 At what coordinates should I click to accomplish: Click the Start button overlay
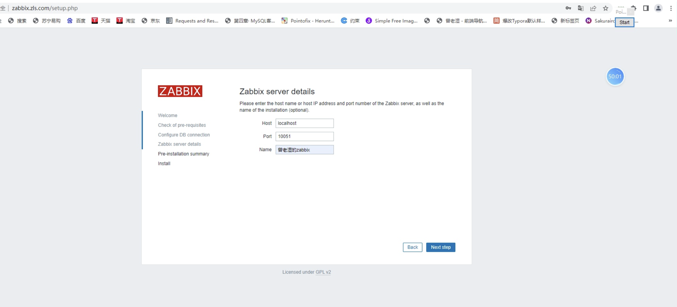[x=624, y=22]
